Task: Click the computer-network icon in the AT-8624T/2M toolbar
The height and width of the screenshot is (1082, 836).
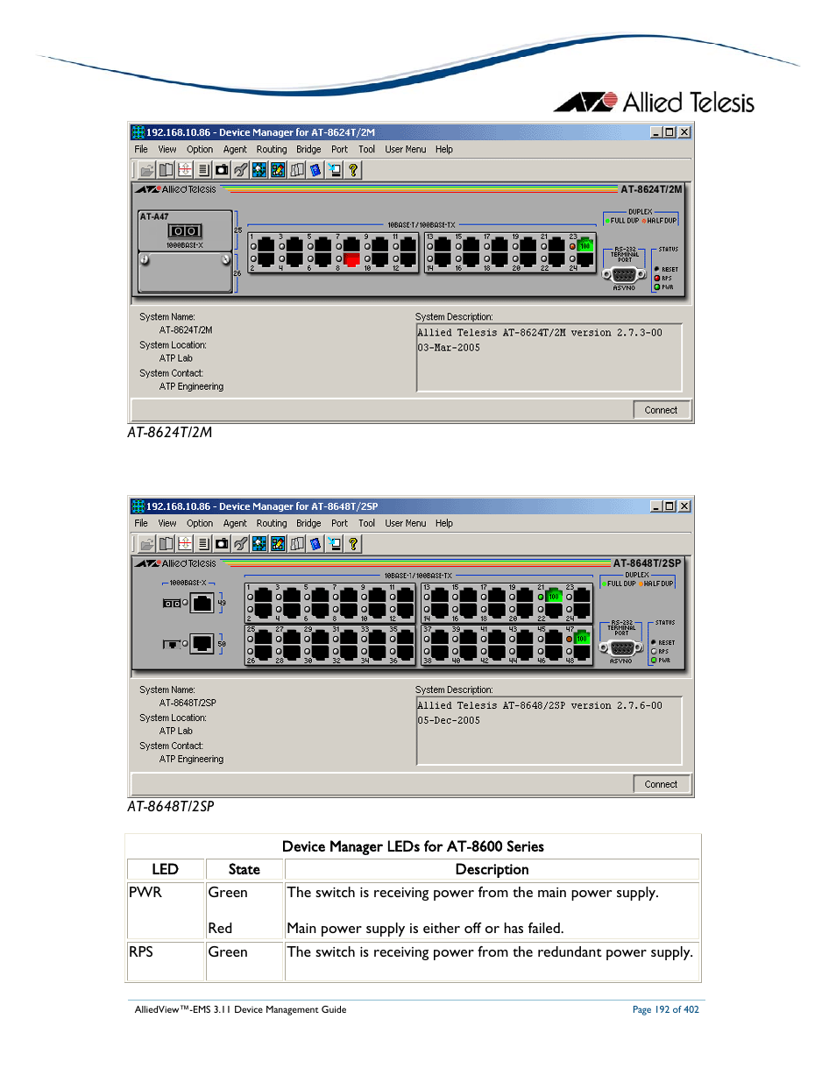Action: pyautogui.click(x=334, y=170)
